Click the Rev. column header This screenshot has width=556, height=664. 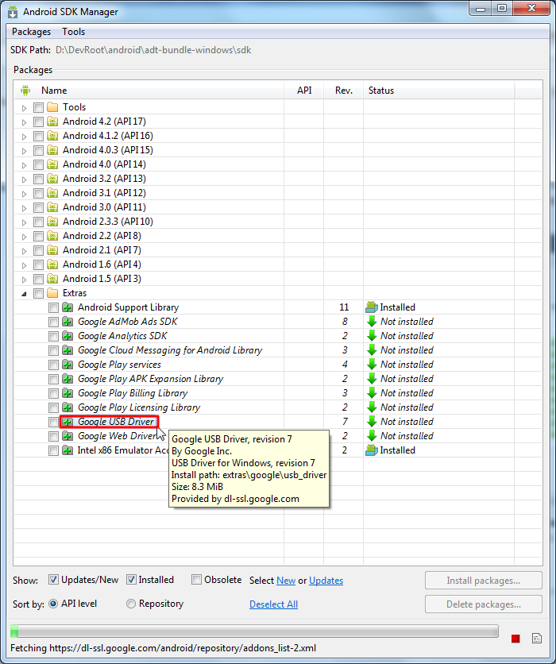click(343, 91)
